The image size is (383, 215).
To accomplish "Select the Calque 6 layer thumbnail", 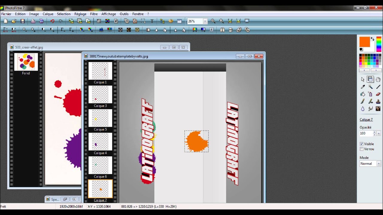I will click(100, 165).
